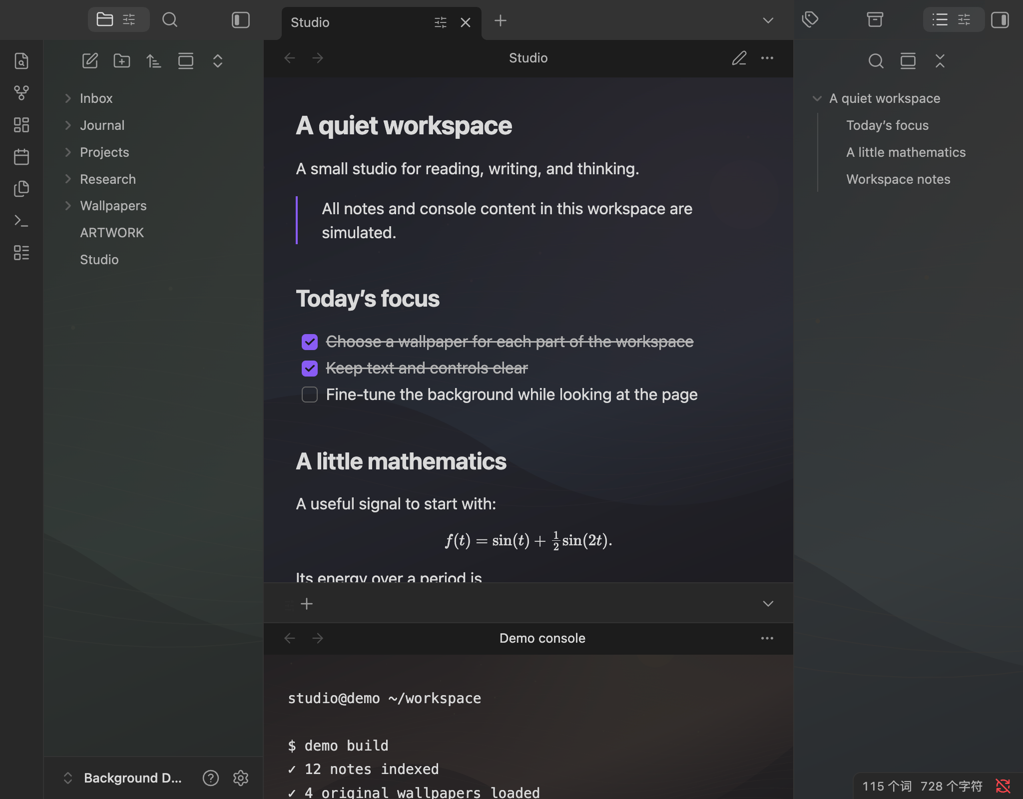
Task: Toggle the left sidebar collapse button
Action: pyautogui.click(x=241, y=20)
